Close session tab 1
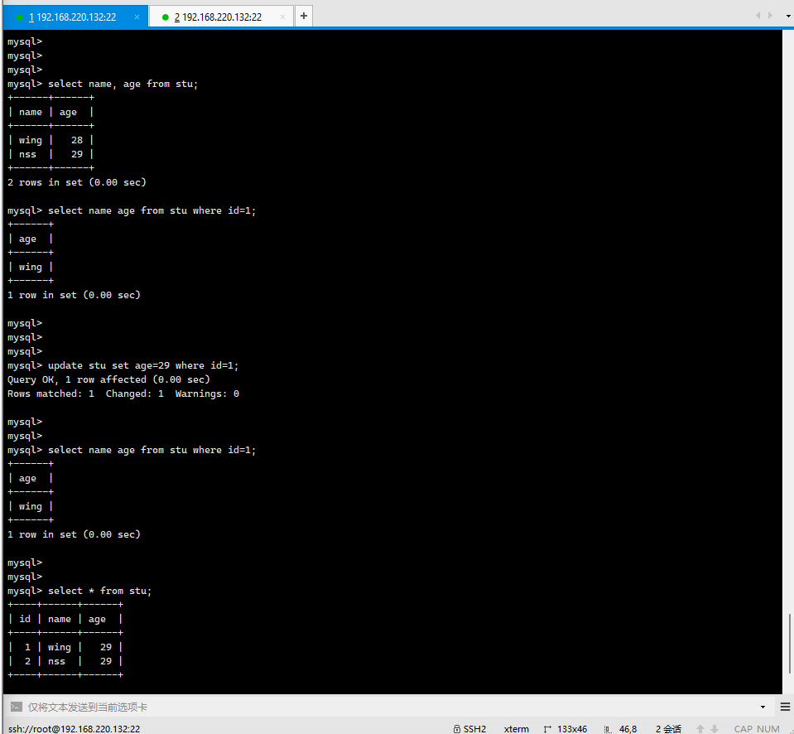Viewport: 794px width, 734px height. click(137, 17)
